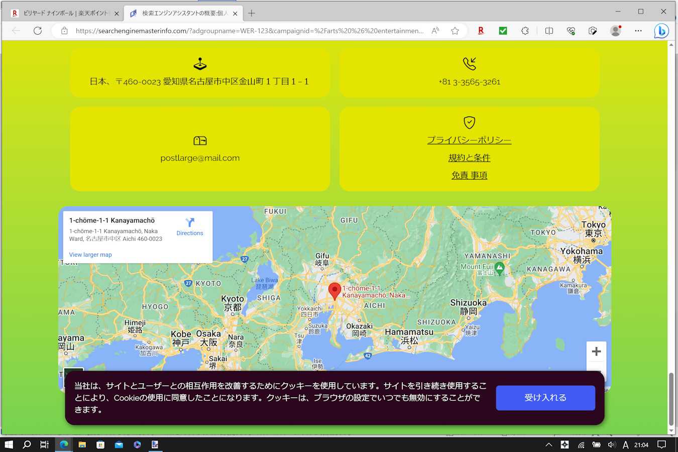This screenshot has height=452, width=678.
Task: Click the page vertical scrollbar thumb
Action: (671, 399)
